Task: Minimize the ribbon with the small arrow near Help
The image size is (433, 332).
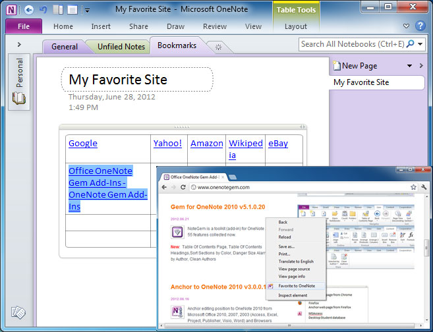Action: click(x=406, y=26)
